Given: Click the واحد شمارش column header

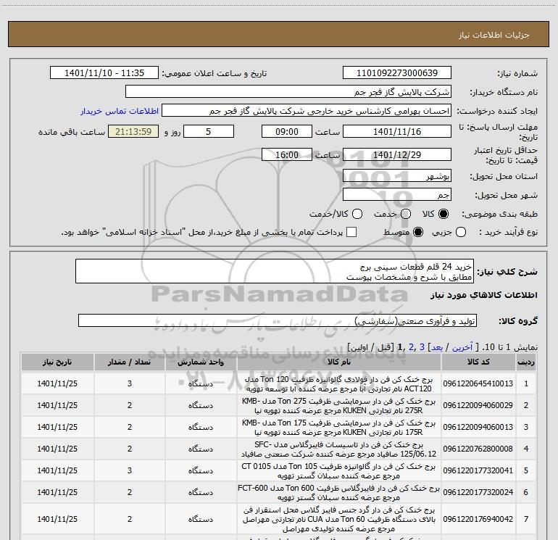Looking at the screenshot, I should (201, 362).
